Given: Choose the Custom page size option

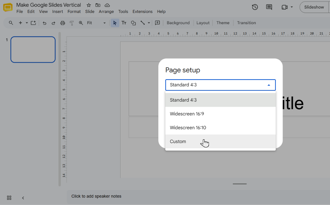Looking at the screenshot, I should pyautogui.click(x=220, y=141).
